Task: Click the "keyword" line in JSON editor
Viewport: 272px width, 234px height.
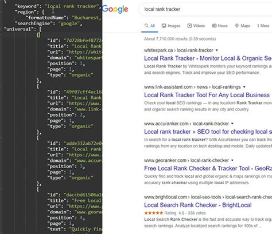Action: 58,6
